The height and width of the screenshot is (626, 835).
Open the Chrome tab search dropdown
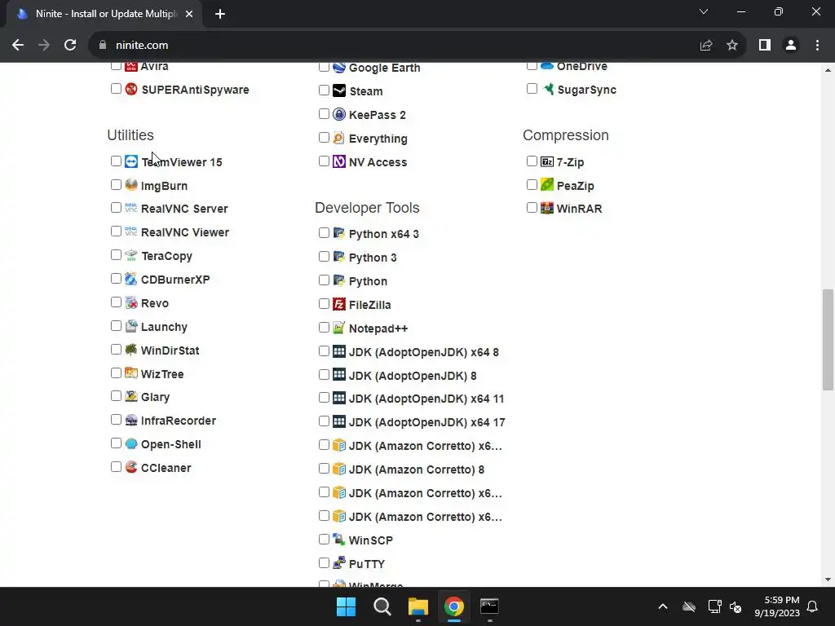[x=704, y=11]
